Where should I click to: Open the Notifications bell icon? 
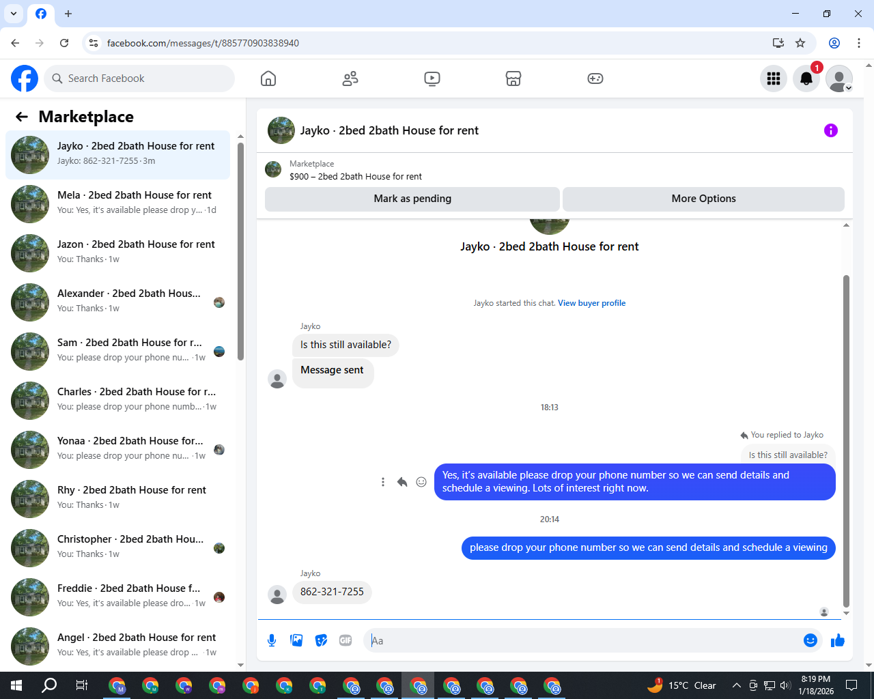click(806, 79)
